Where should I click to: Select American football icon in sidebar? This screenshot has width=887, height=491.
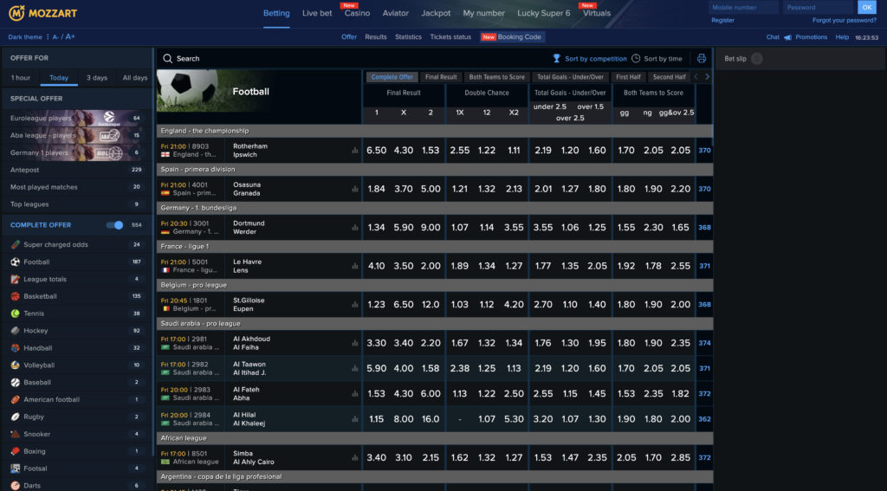point(16,399)
